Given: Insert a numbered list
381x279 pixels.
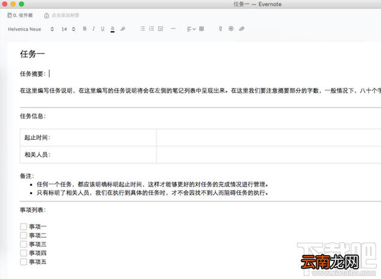Looking at the screenshot, I should point(151,29).
